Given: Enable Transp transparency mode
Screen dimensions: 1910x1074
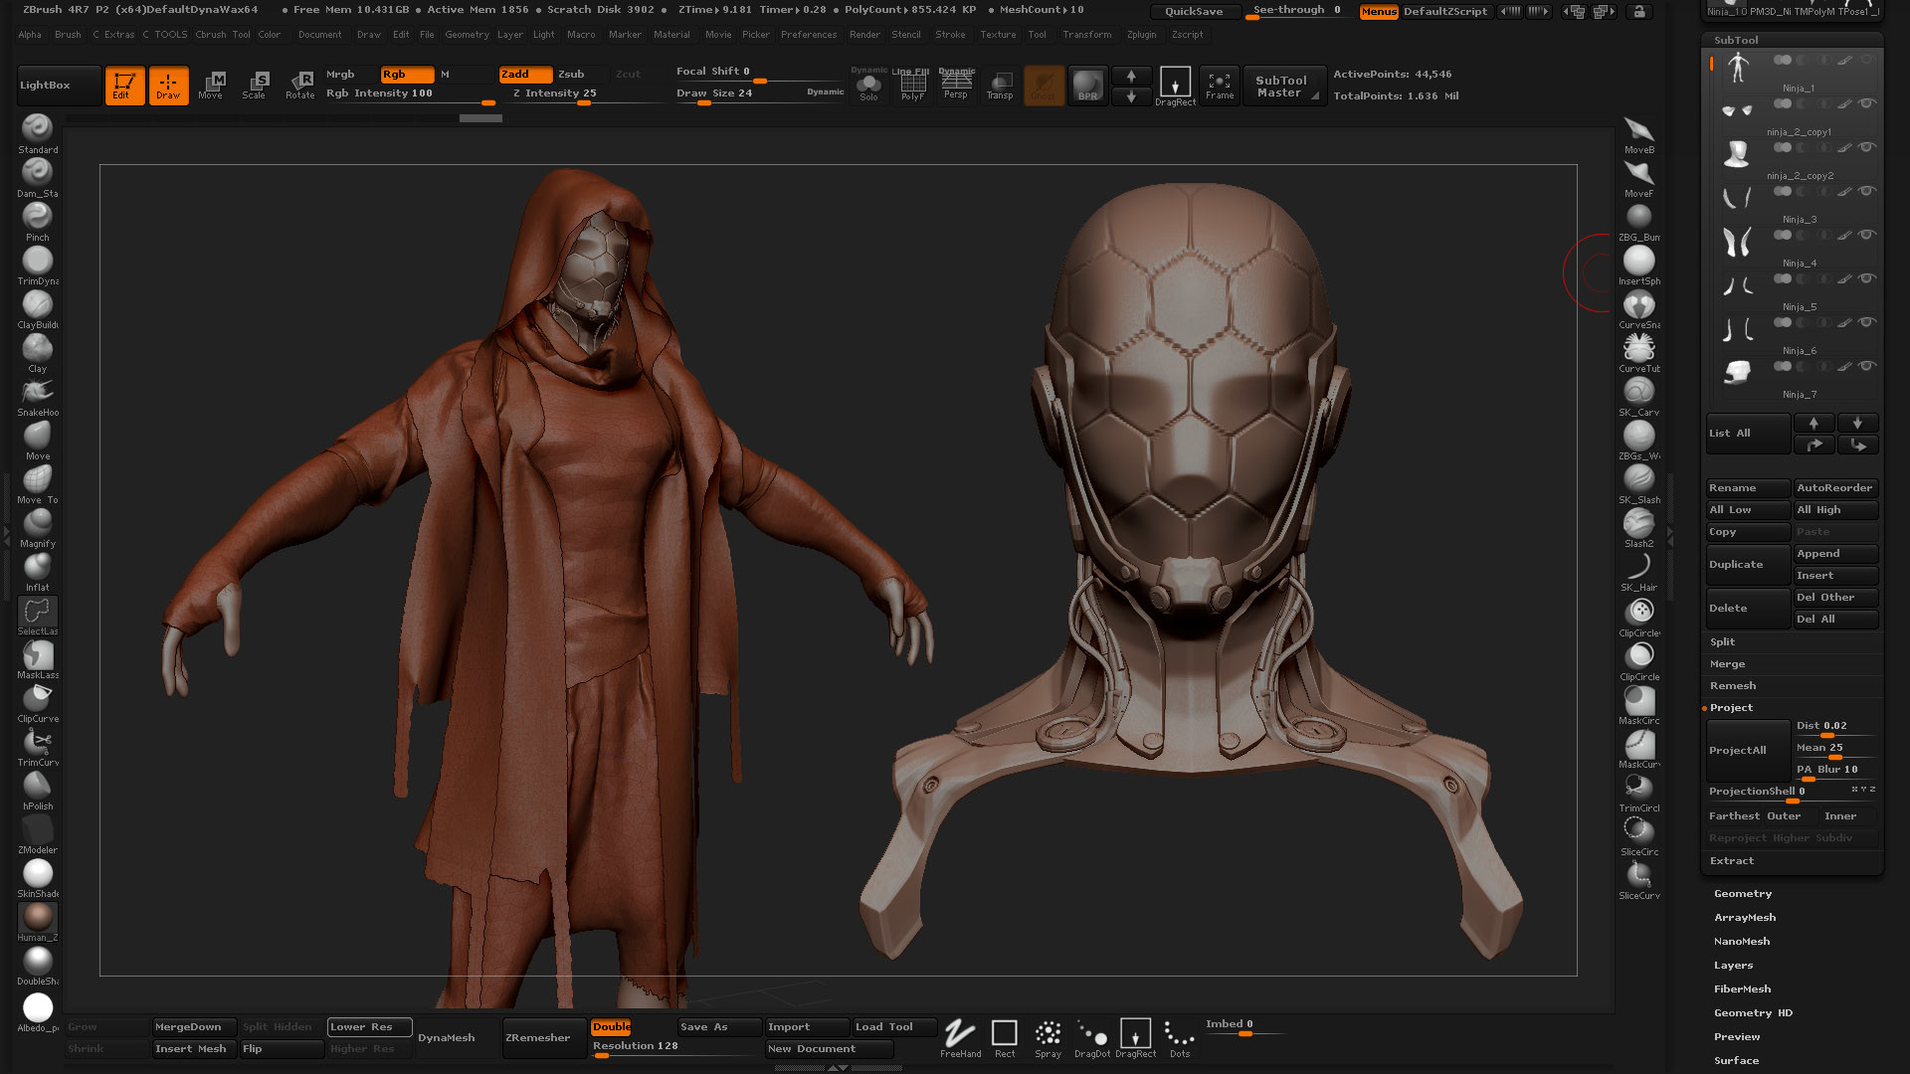Looking at the screenshot, I should (1001, 86).
